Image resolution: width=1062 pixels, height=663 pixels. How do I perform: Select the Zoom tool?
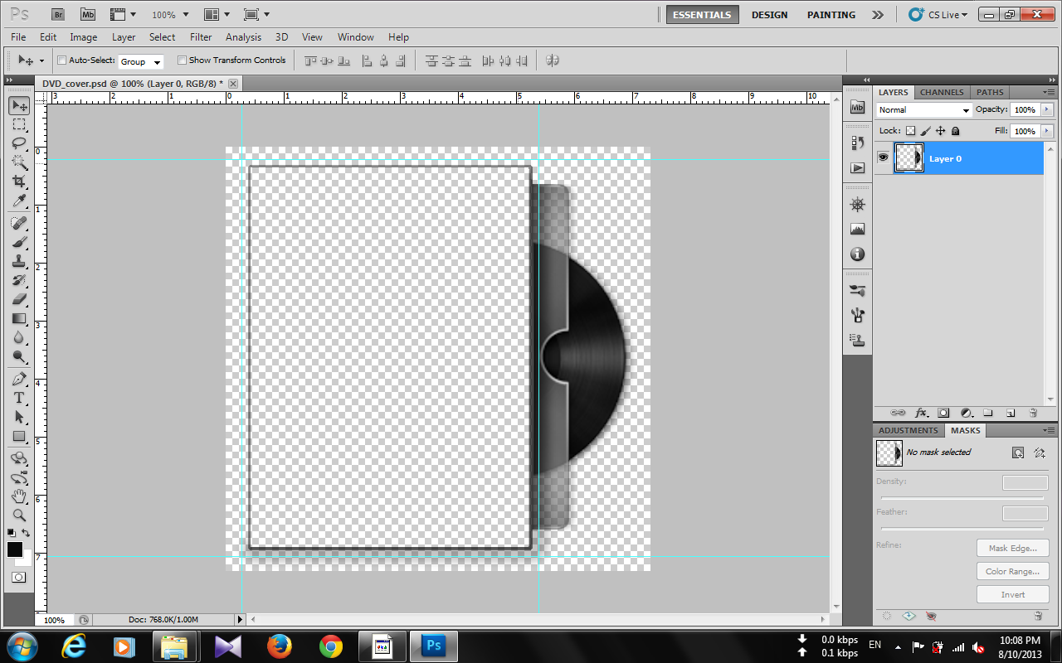point(20,515)
